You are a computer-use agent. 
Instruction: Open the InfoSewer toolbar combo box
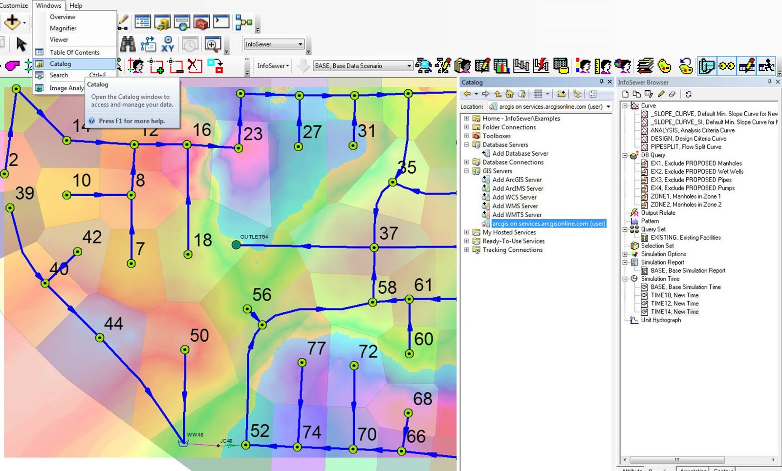(274, 44)
